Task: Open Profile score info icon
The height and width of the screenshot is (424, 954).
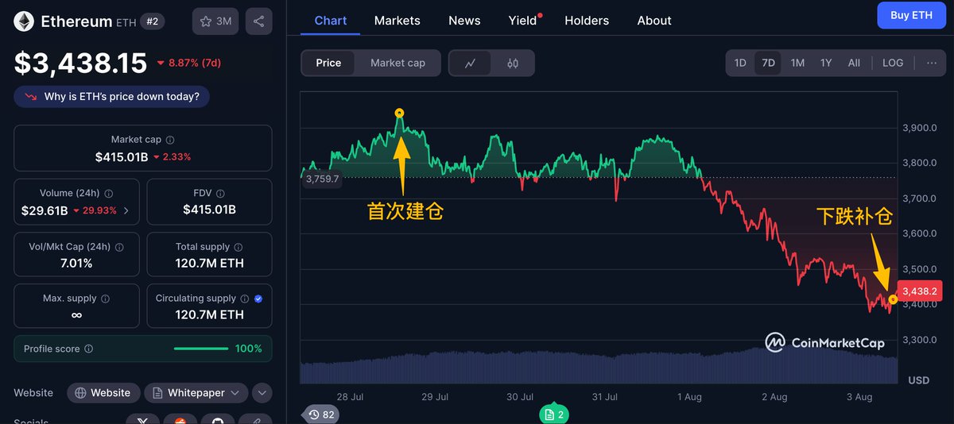Action: pos(89,349)
